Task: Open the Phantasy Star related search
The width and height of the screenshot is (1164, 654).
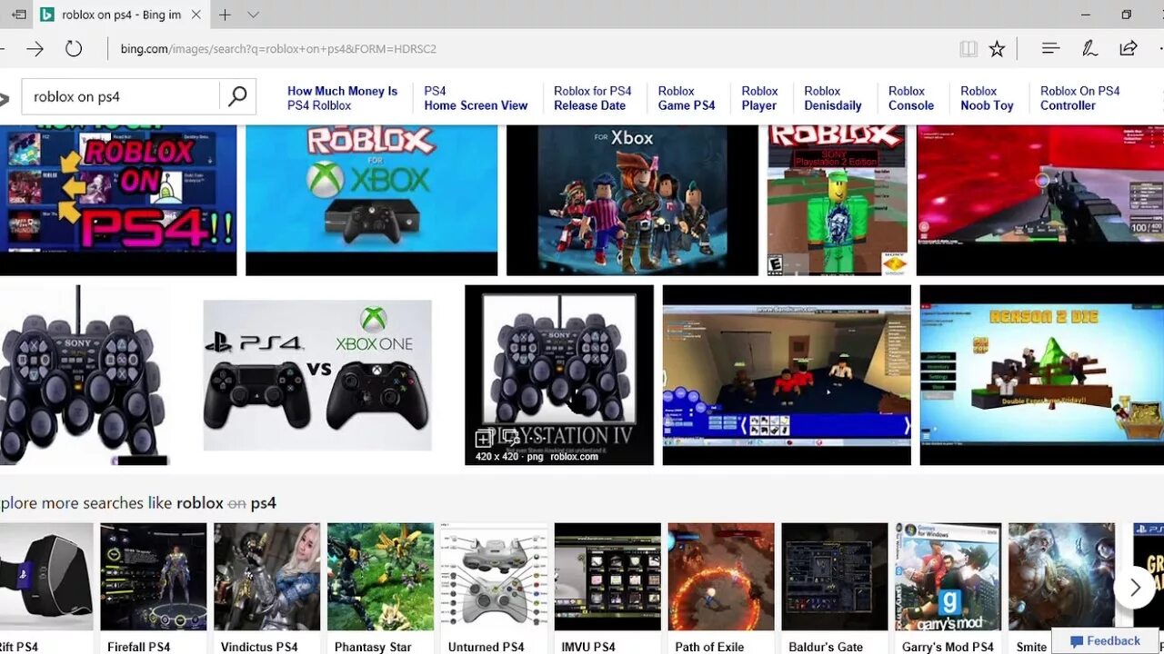Action: pyautogui.click(x=380, y=589)
